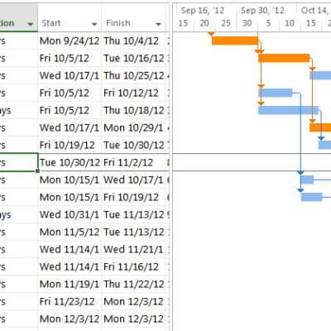
Task: Select start date Wed 10/31/1
Action: pyautogui.click(x=70, y=214)
